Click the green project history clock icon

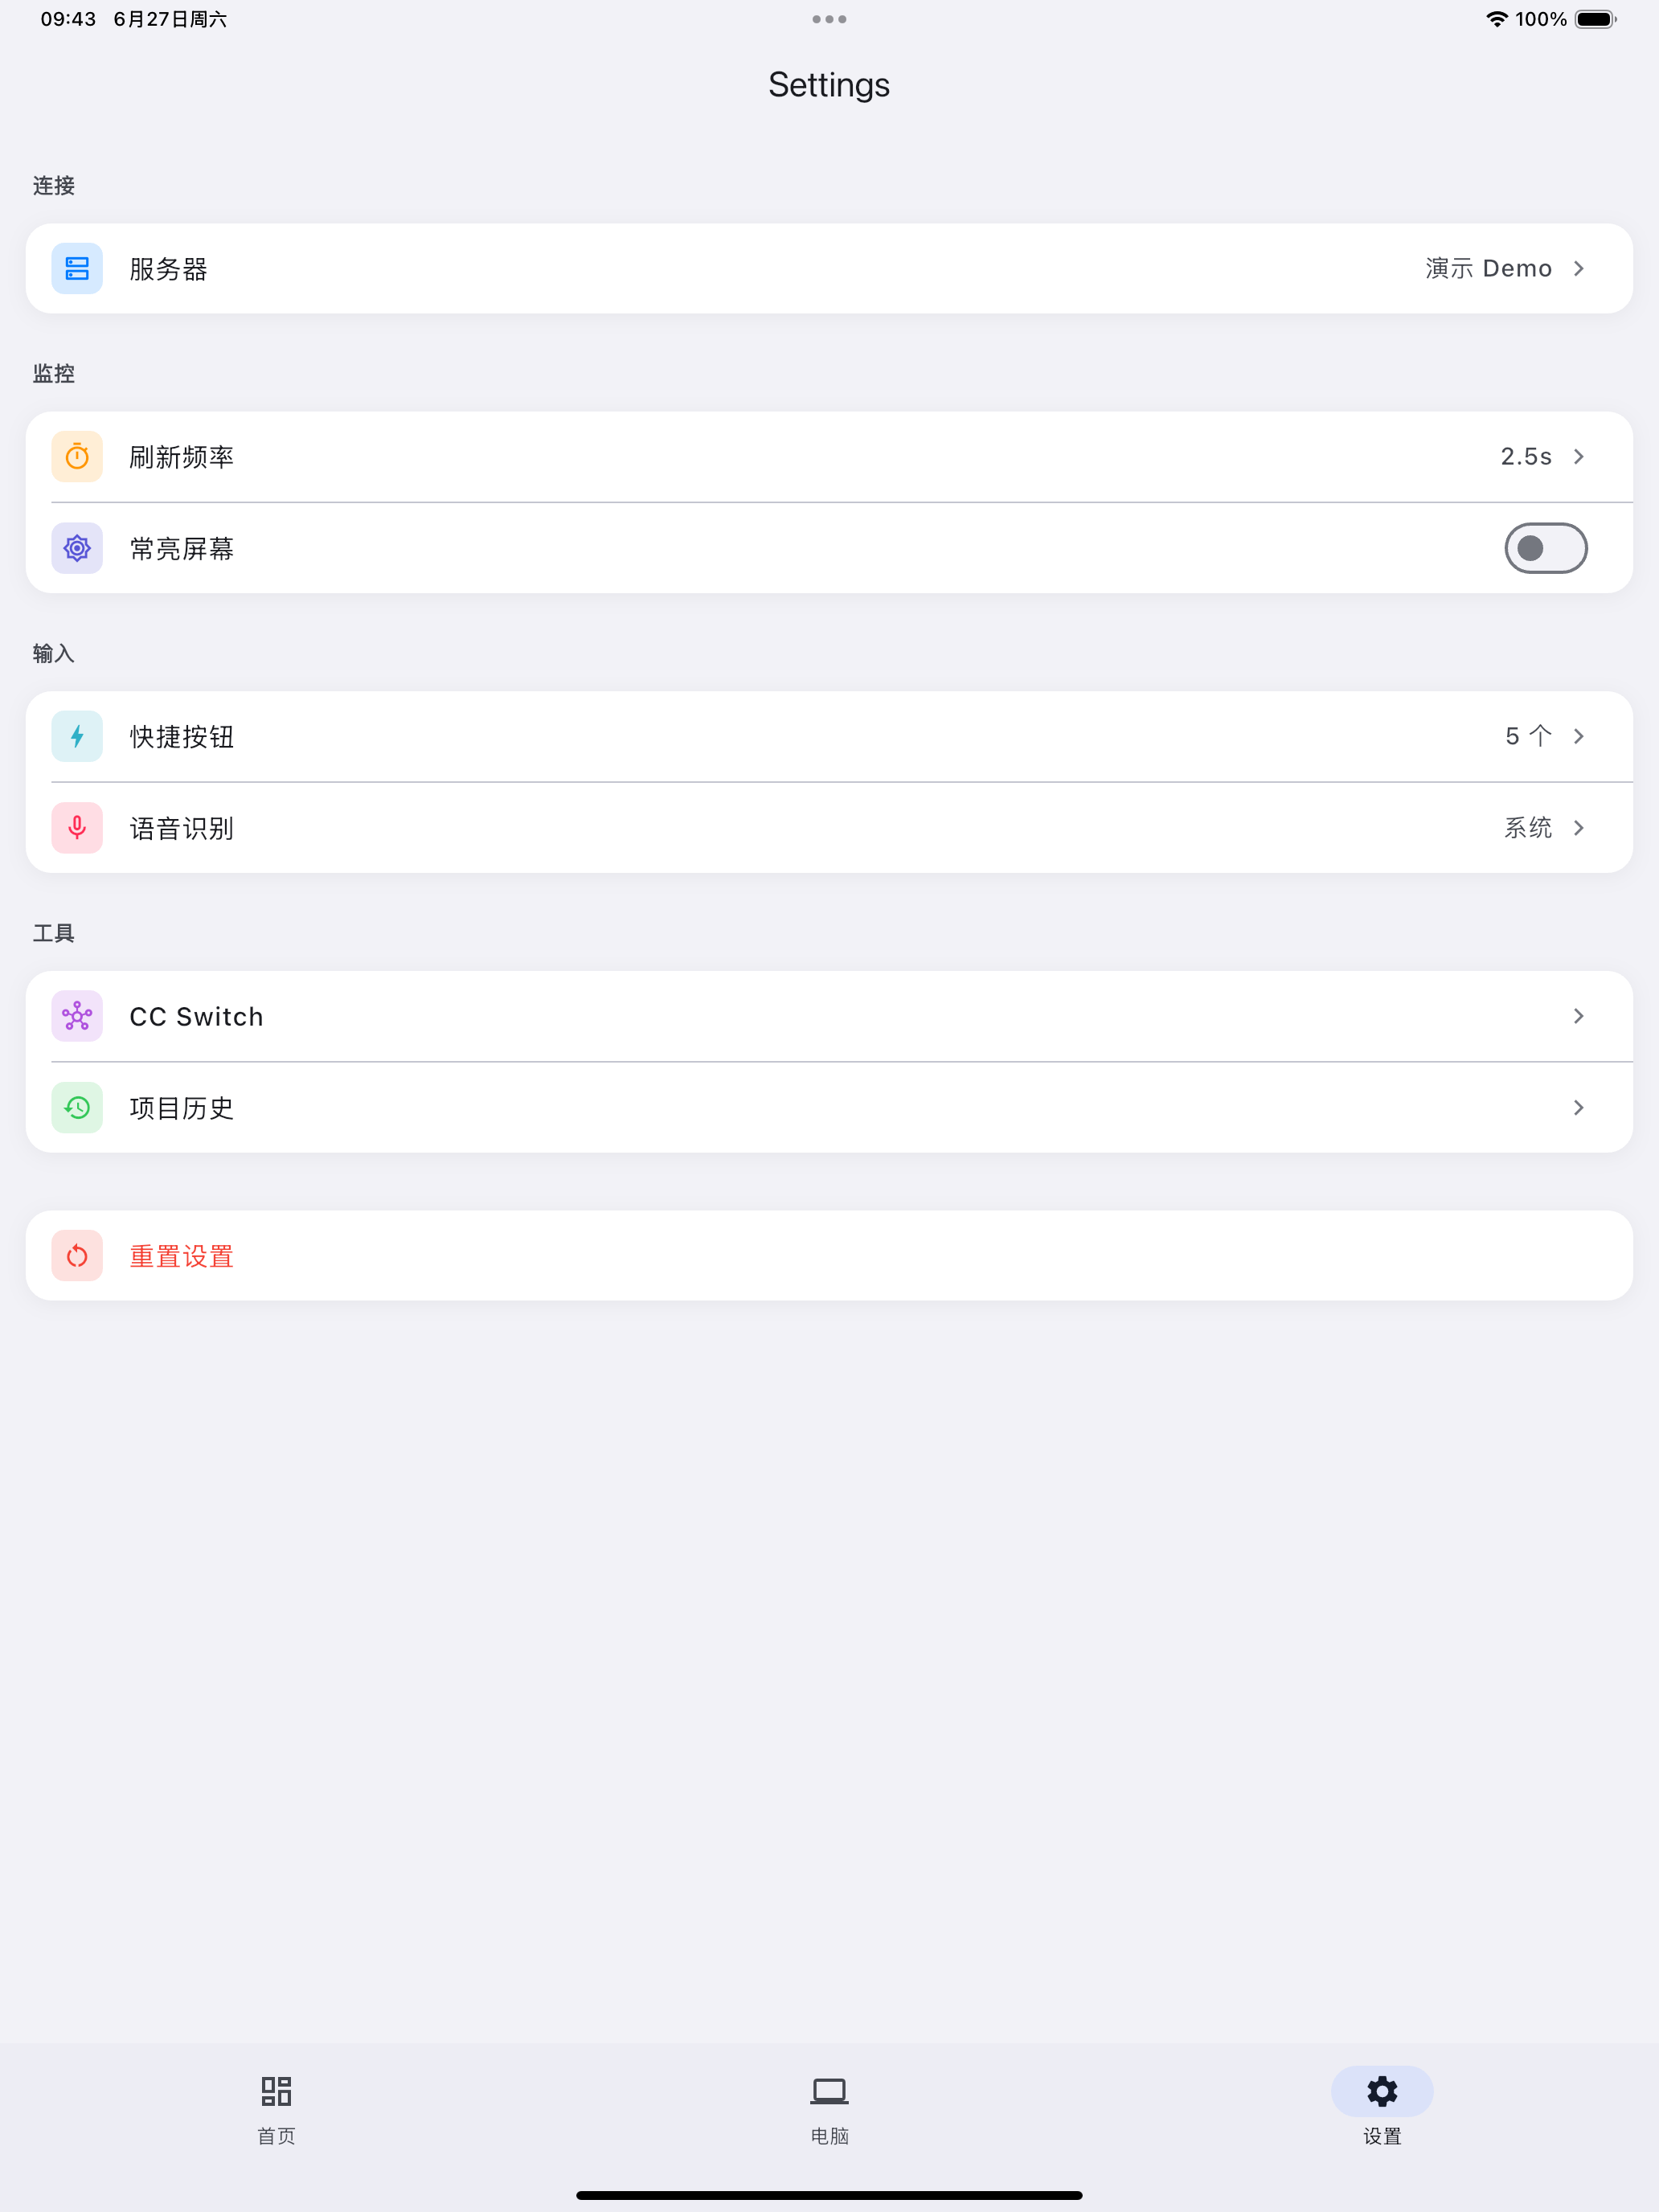[x=77, y=1108]
